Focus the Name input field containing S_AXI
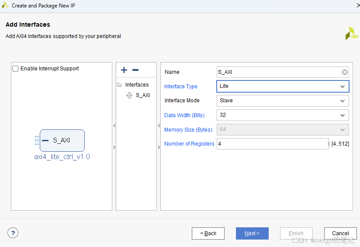Image resolution: width=360 pixels, height=247 pixels. click(x=283, y=72)
